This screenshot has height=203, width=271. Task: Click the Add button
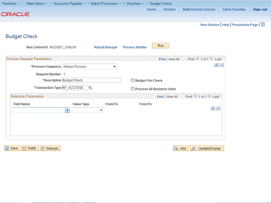(x=181, y=148)
